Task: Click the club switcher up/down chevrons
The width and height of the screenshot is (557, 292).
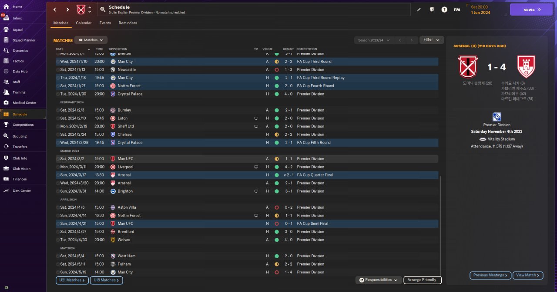Action: 90,10
